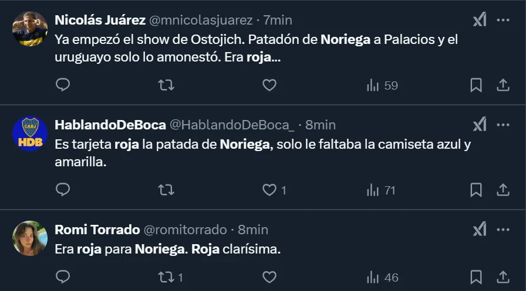Screen dimensions: 526x291
Task: Share Nicolás Juárez's tweet
Action: click(503, 85)
